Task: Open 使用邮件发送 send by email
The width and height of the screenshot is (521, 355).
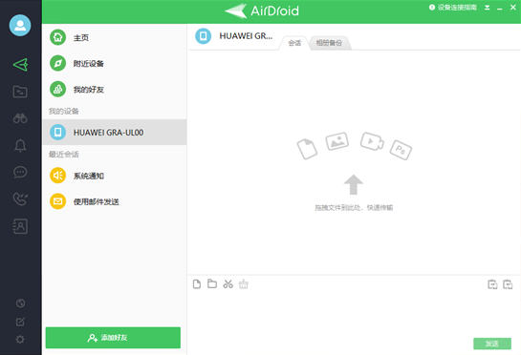Action: [x=115, y=201]
